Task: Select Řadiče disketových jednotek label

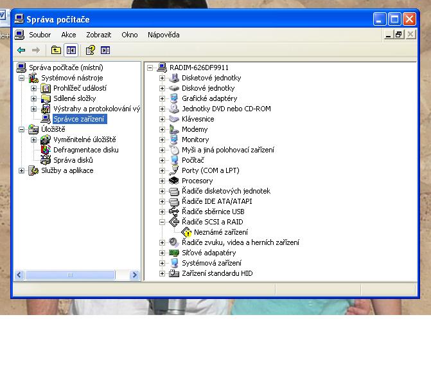Action: coord(226,191)
